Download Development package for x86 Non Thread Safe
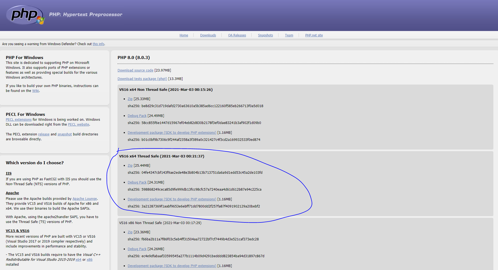Image resolution: width=498 pixels, height=270 pixels. [172, 266]
